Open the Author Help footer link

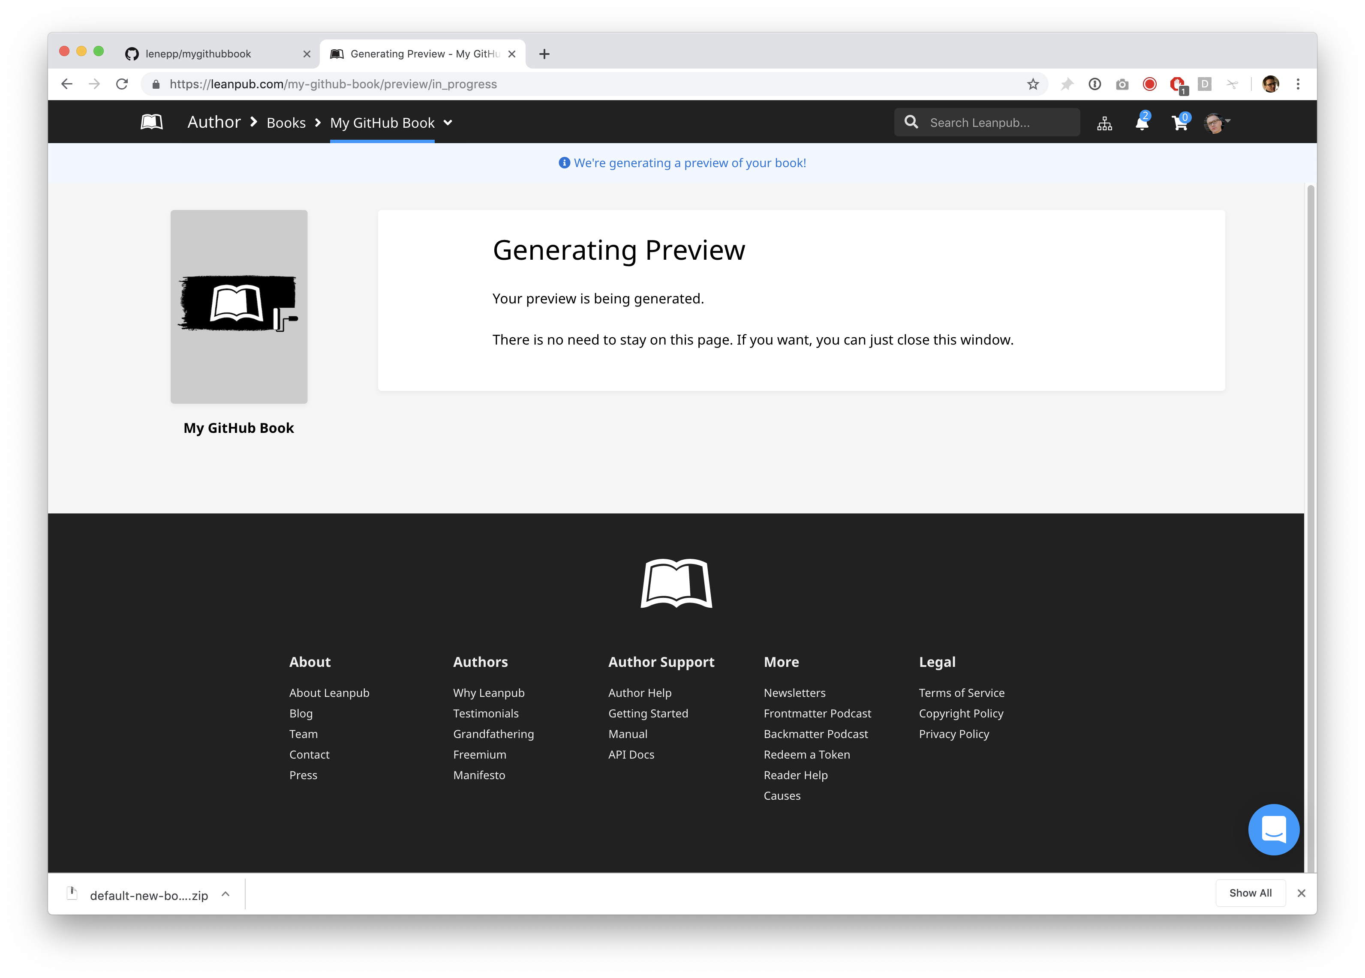(640, 693)
